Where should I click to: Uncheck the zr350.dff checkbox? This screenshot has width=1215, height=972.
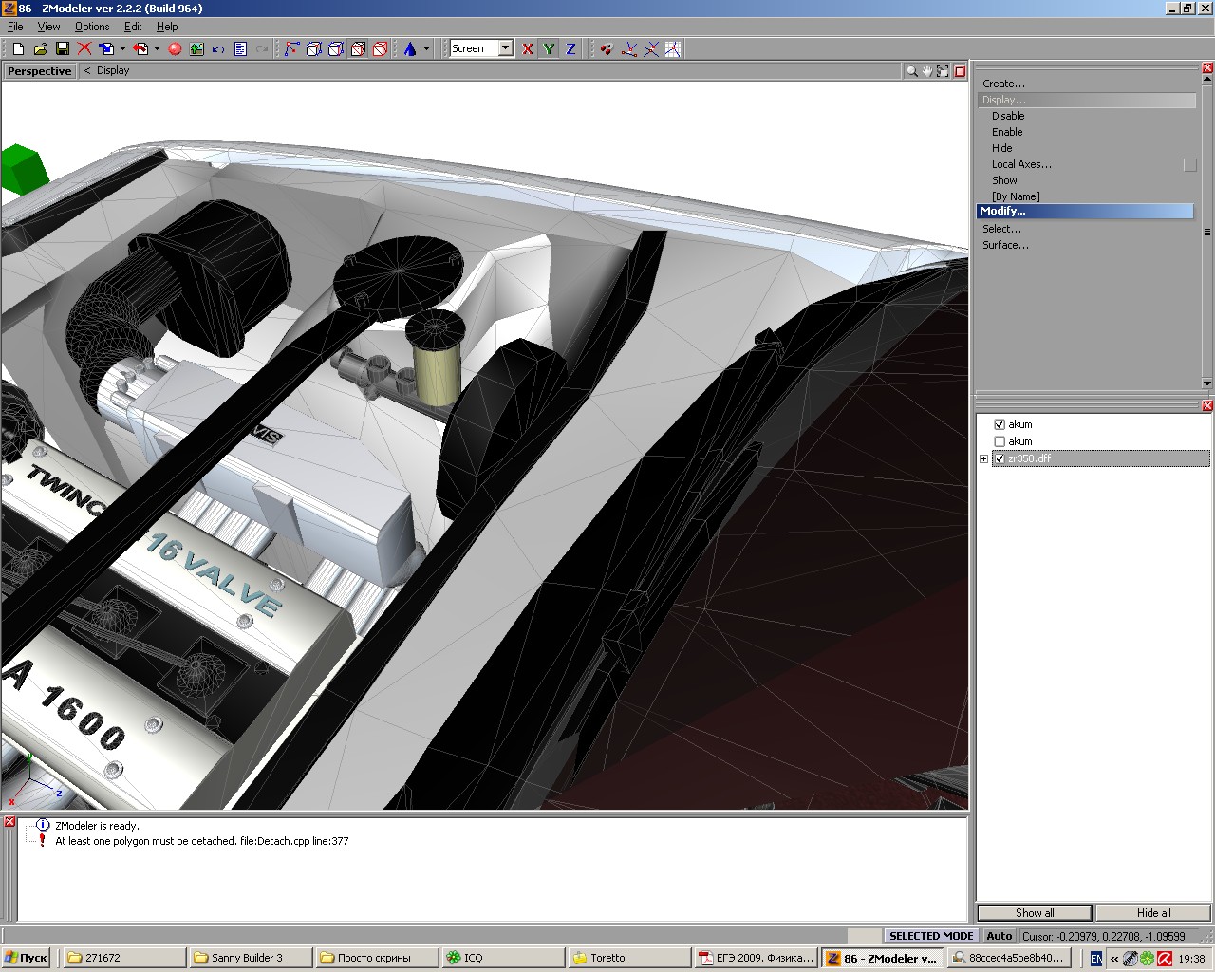click(1000, 458)
